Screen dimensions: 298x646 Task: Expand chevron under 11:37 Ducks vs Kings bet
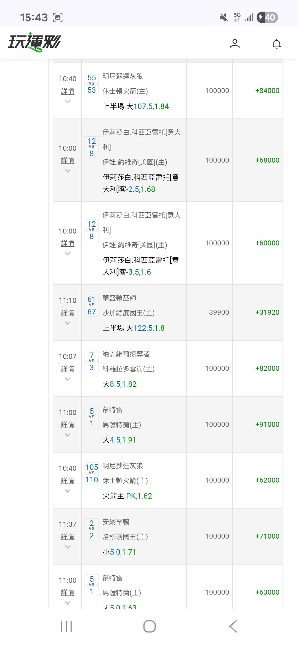(68, 547)
